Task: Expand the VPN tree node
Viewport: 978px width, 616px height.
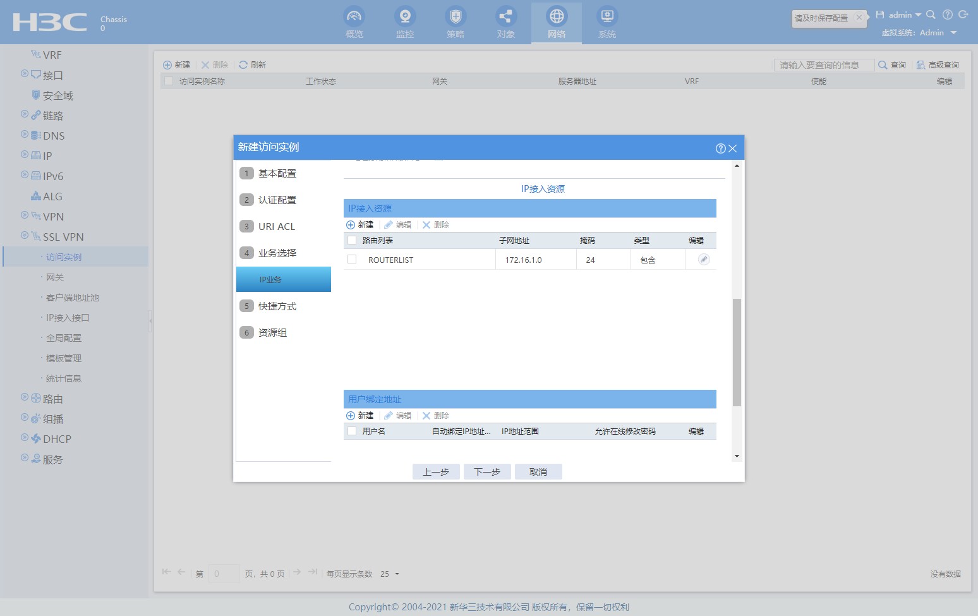Action: (x=25, y=215)
